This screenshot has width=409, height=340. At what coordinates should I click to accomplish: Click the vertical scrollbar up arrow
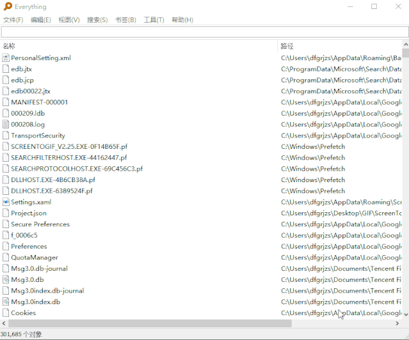click(406, 44)
